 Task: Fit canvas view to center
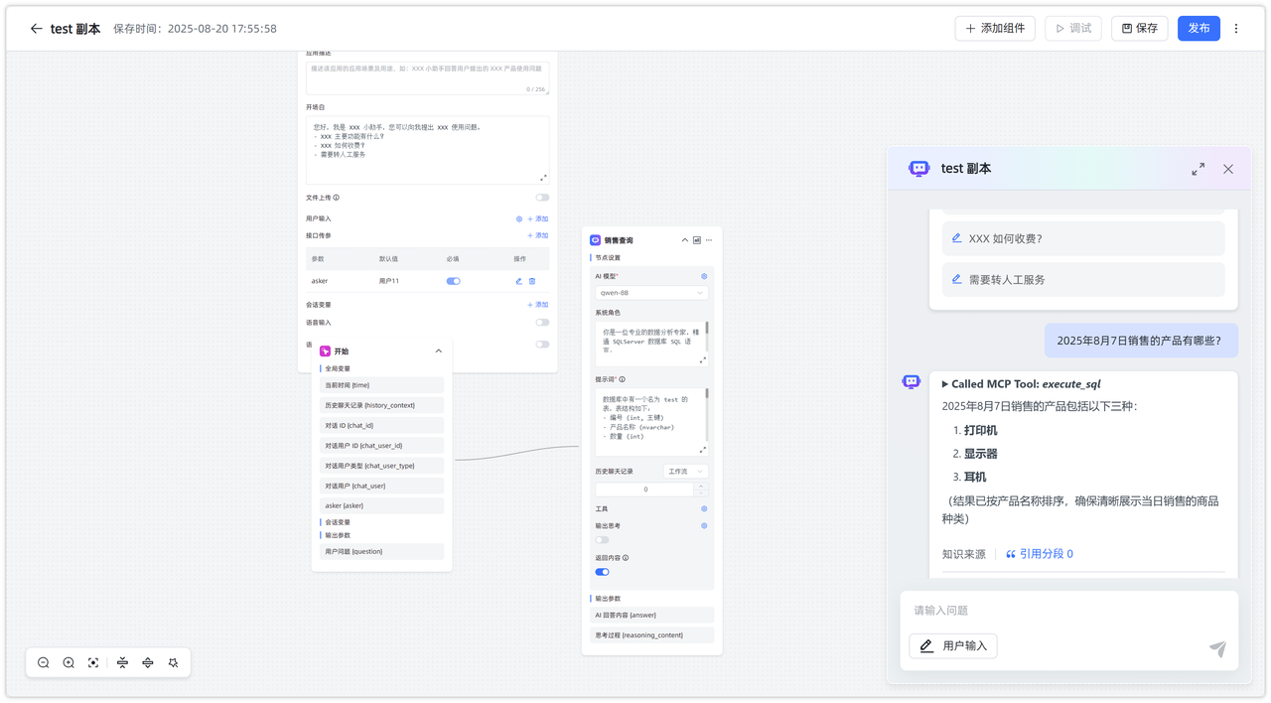tap(93, 663)
